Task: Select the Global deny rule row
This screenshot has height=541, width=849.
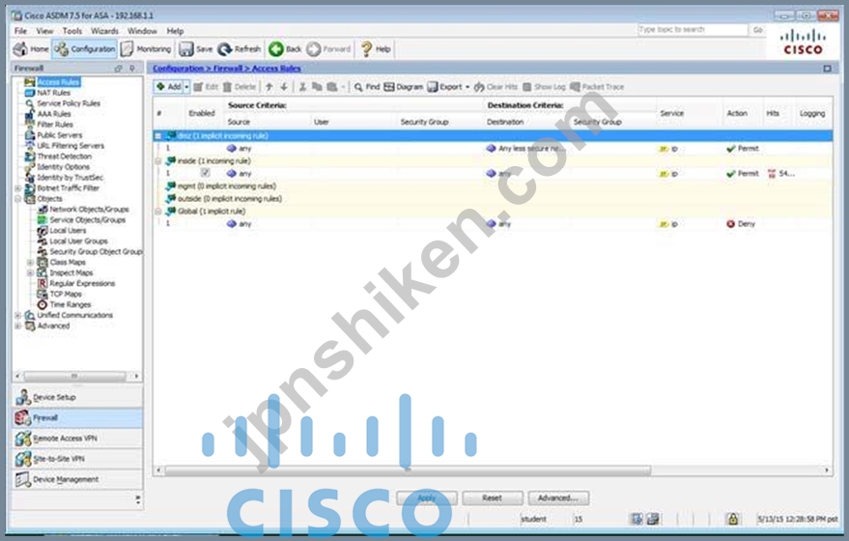Action: 493,224
